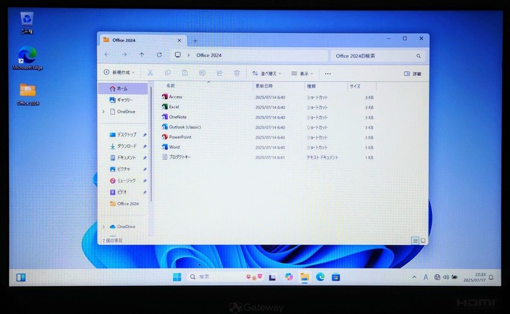Switch to large thumbnails layout at bottom right

(x=423, y=240)
